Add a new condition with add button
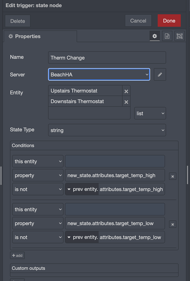The height and width of the screenshot is (281, 190). [x=17, y=255]
